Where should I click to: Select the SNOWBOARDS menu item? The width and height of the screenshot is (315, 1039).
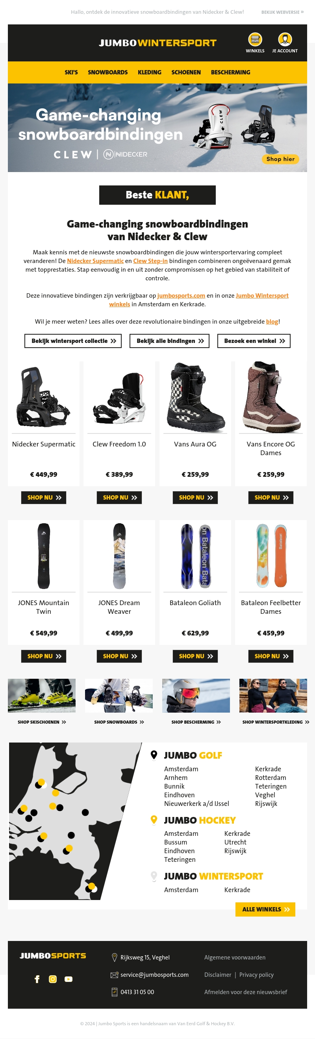107,72
